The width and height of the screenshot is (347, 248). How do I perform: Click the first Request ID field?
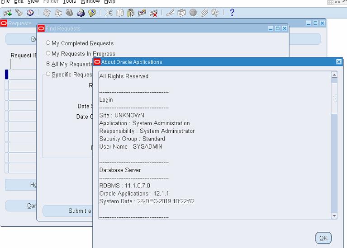[x=23, y=74]
